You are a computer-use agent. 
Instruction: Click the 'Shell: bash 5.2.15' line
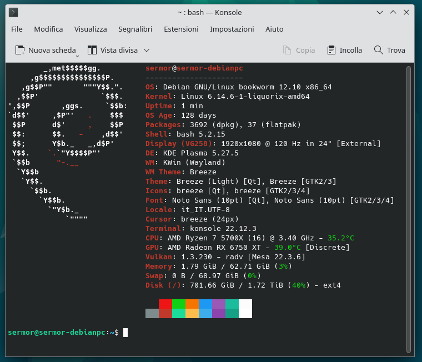pos(185,134)
